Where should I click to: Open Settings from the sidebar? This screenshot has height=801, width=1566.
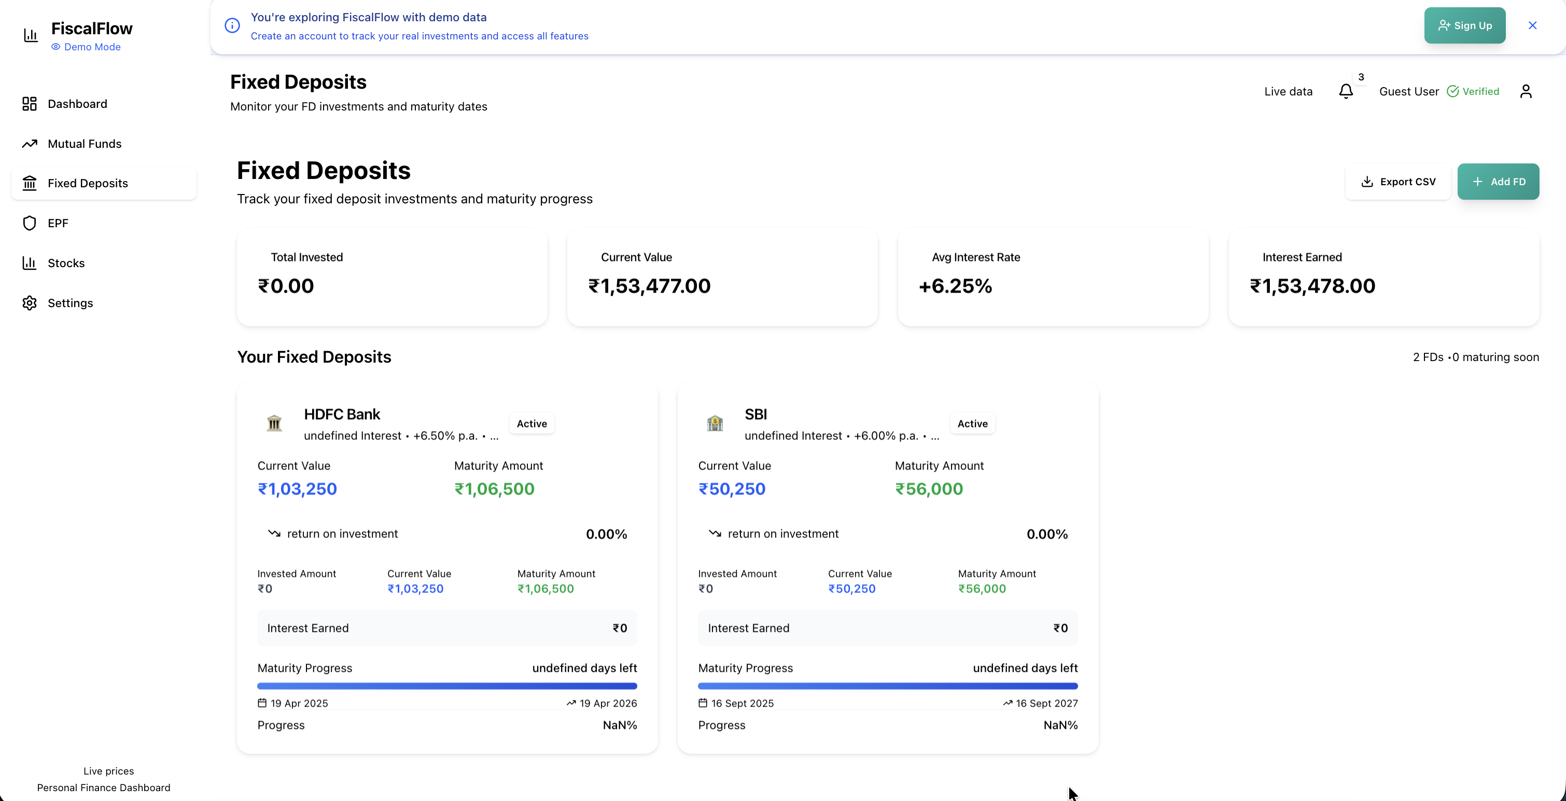70,303
